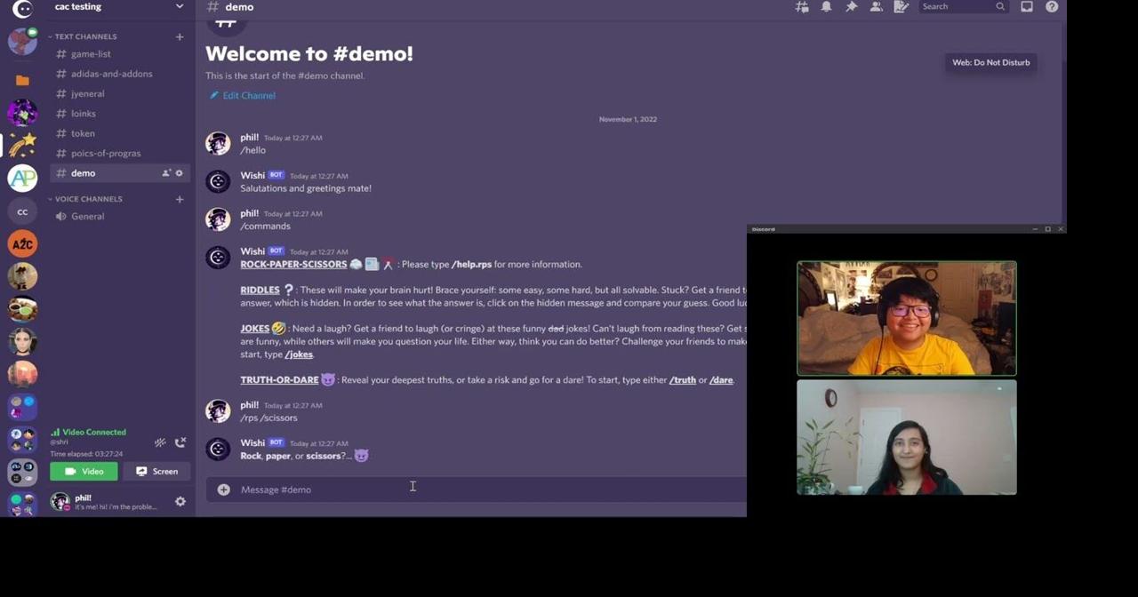Viewport: 1138px width, 597px height.
Task: Open User Settings gear icon
Action: [x=180, y=502]
